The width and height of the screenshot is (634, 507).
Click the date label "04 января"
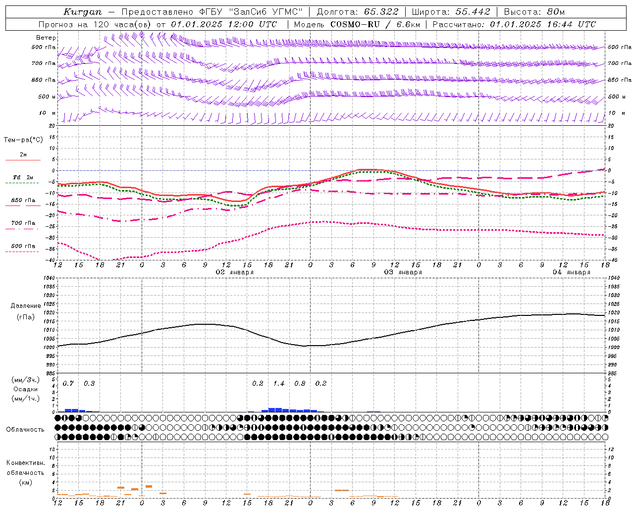(x=572, y=272)
